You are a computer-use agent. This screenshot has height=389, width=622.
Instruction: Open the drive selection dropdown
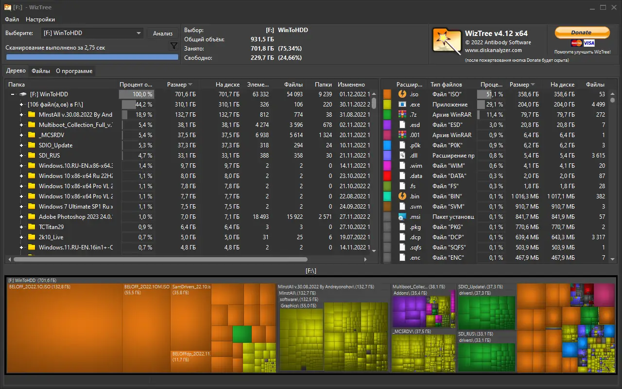point(91,33)
